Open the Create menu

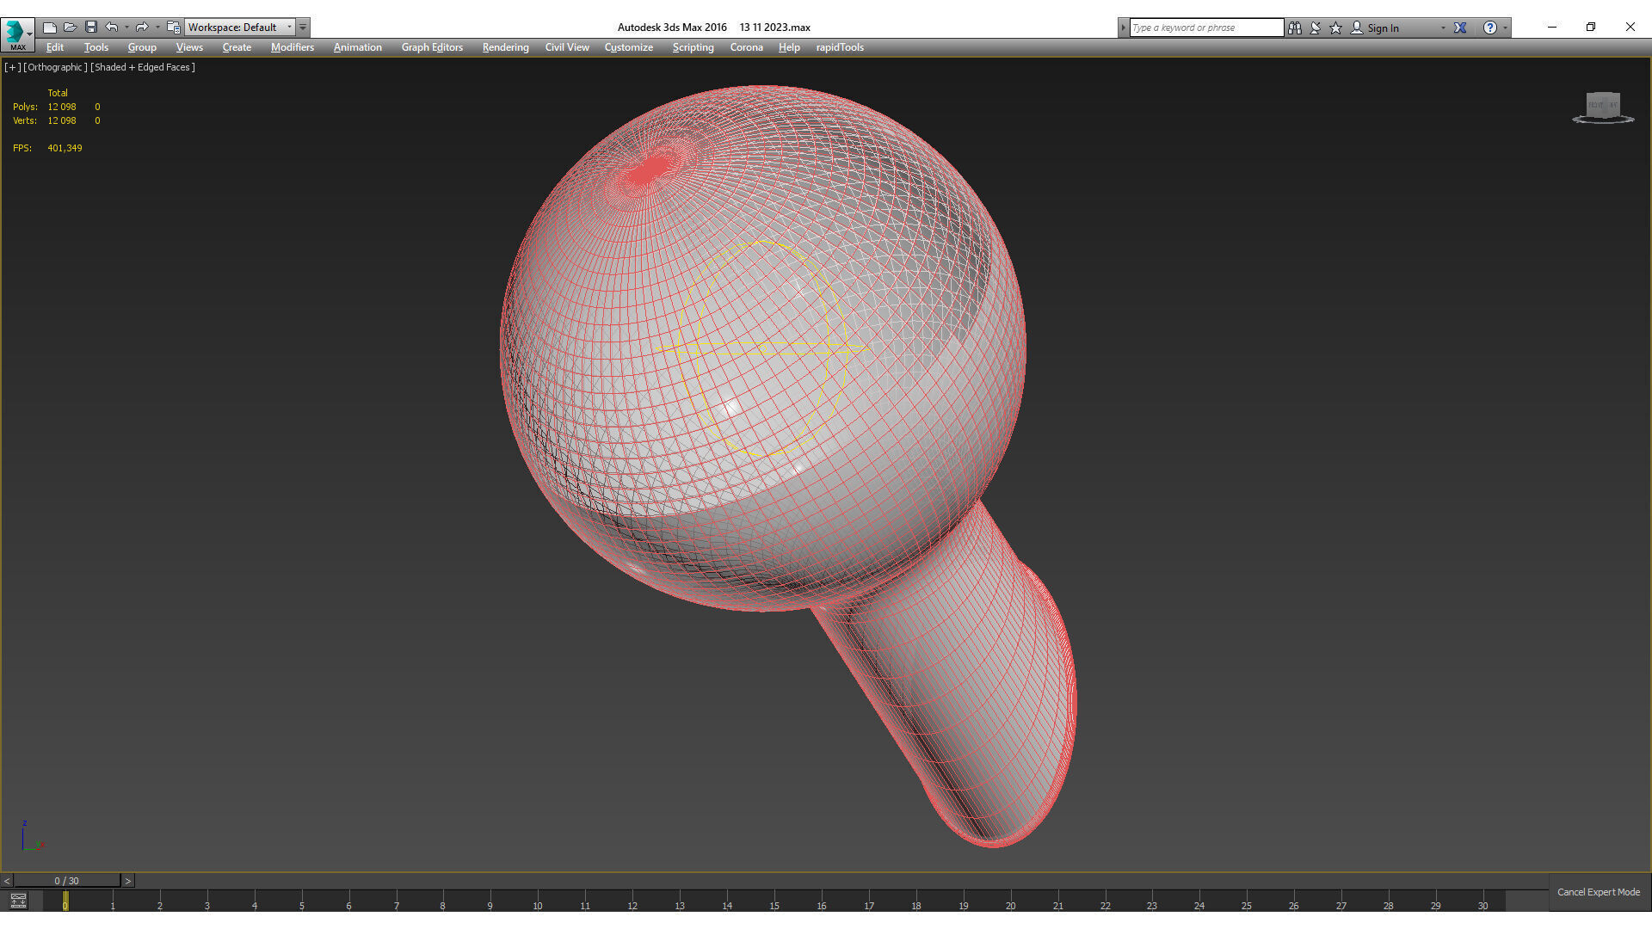tap(237, 47)
